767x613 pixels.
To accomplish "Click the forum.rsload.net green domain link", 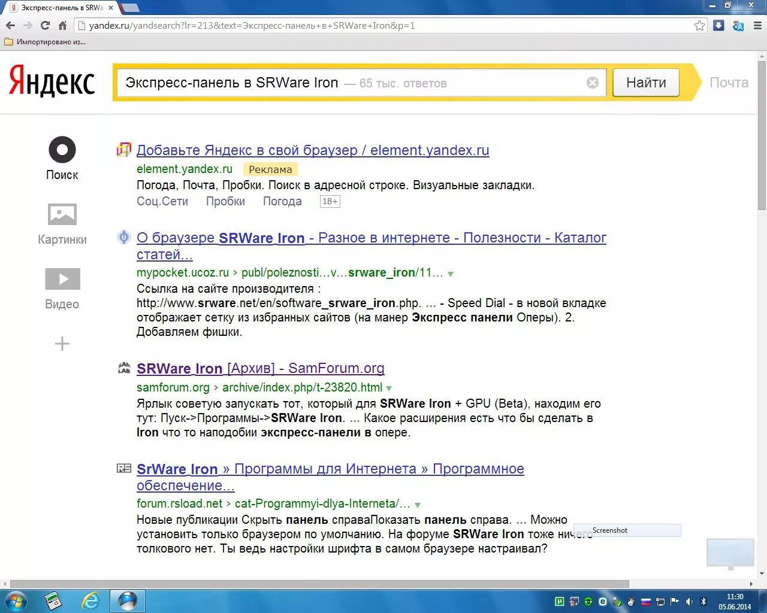I will coord(179,503).
